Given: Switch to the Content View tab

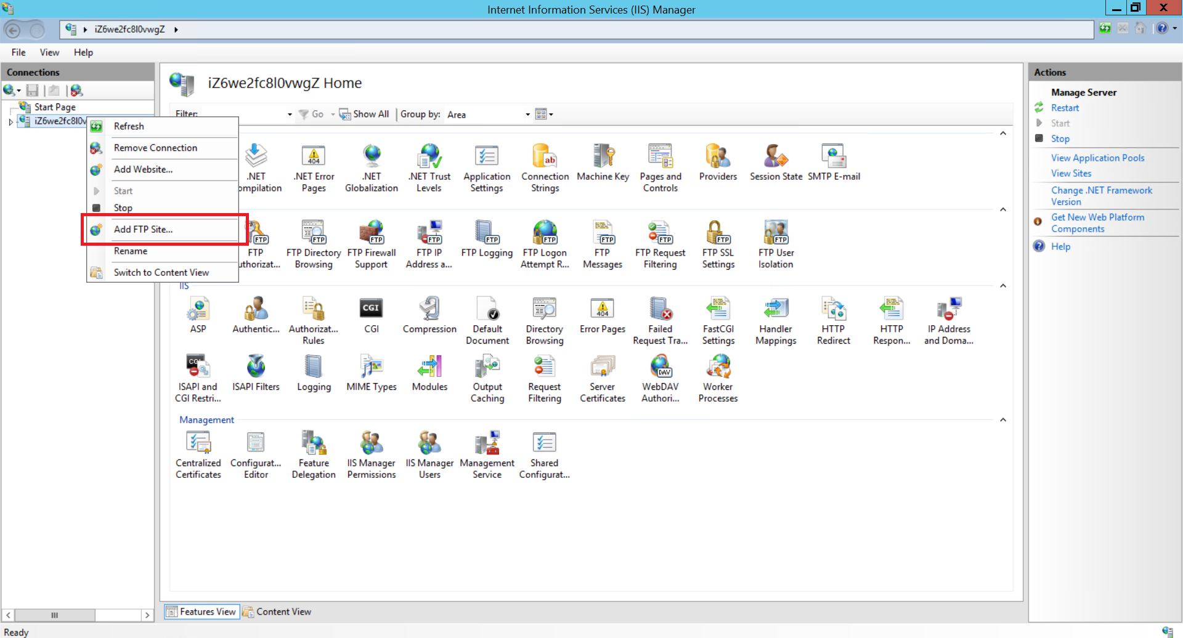Looking at the screenshot, I should pyautogui.click(x=277, y=612).
